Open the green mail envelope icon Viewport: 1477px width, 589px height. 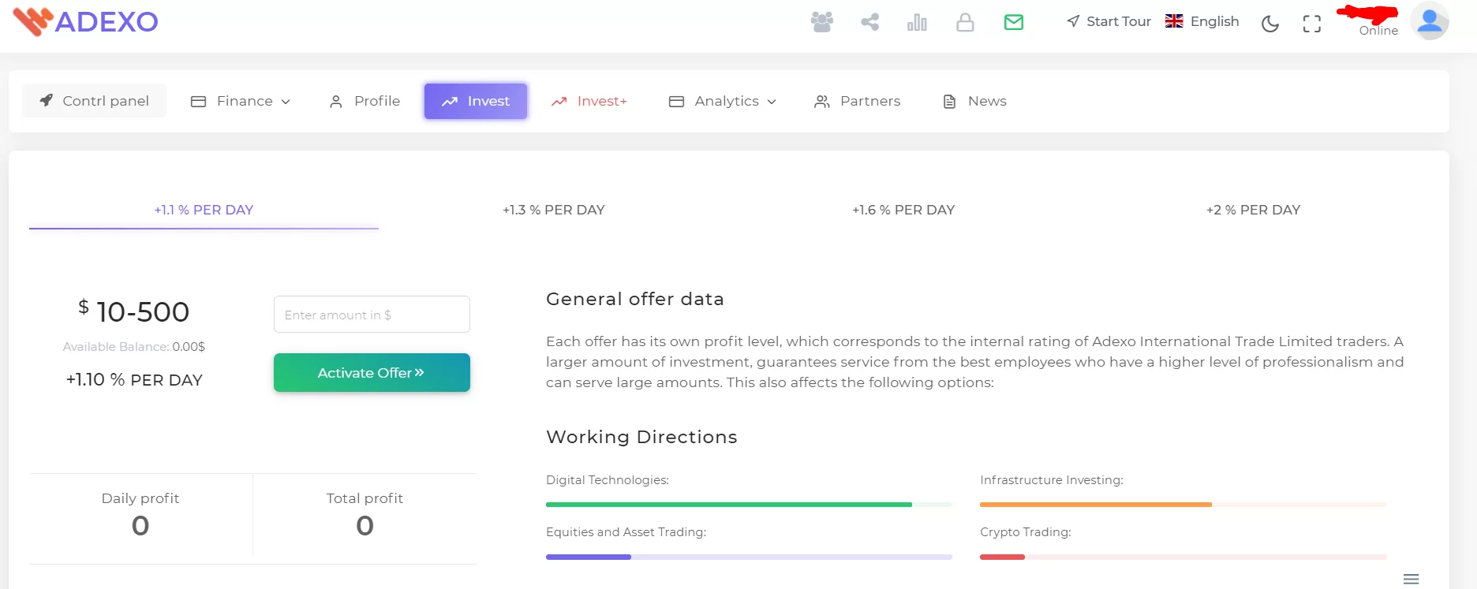coord(1014,22)
